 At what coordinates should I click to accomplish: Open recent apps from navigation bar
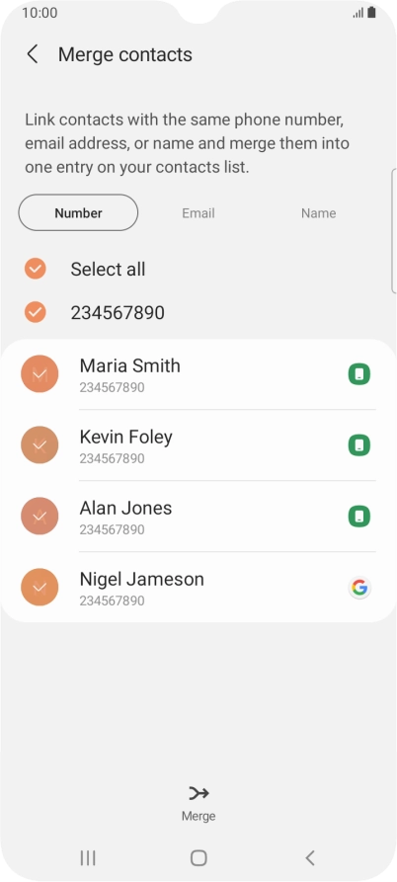click(88, 858)
